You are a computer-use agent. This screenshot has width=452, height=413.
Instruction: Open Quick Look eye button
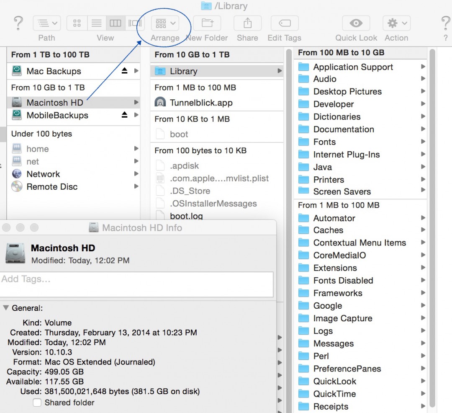pyautogui.click(x=356, y=23)
